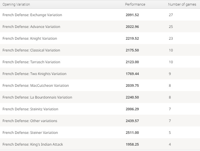Click performance value 2219.52
200x151 pixels.
pyautogui.click(x=132, y=38)
